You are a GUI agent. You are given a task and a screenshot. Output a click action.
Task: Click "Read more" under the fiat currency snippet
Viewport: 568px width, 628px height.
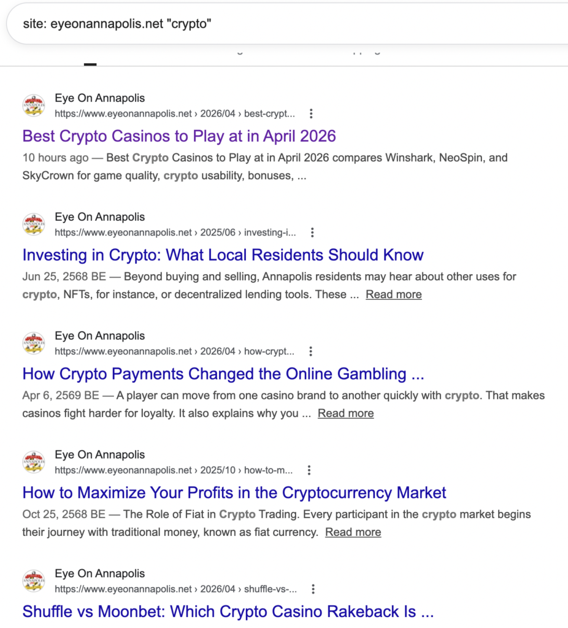(353, 532)
